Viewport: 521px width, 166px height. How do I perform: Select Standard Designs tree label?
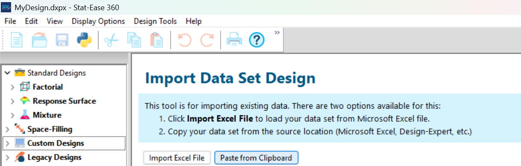pyautogui.click(x=57, y=73)
